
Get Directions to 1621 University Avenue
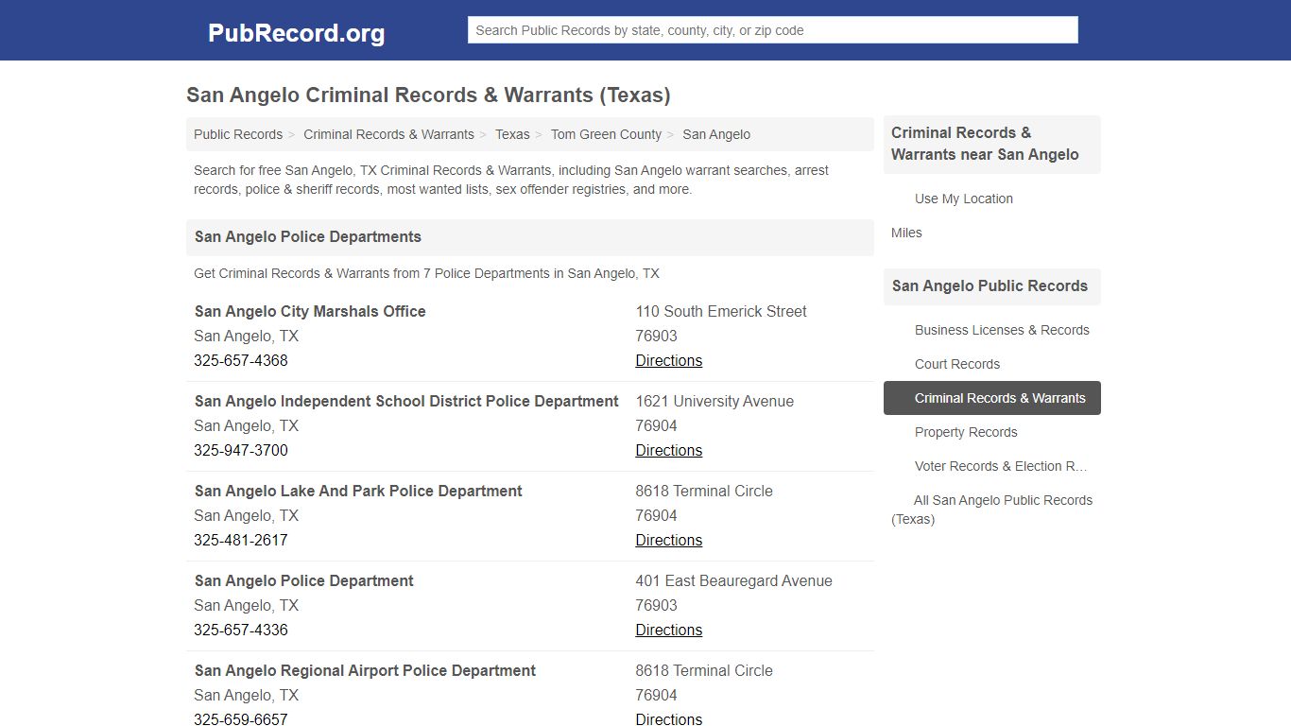pyautogui.click(x=668, y=450)
